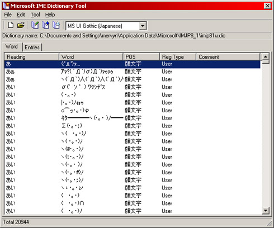This screenshot has height=228, width=274.
Task: Select the row with ヽ＞・｡・ν emoticon
Action: [x=133, y=188]
